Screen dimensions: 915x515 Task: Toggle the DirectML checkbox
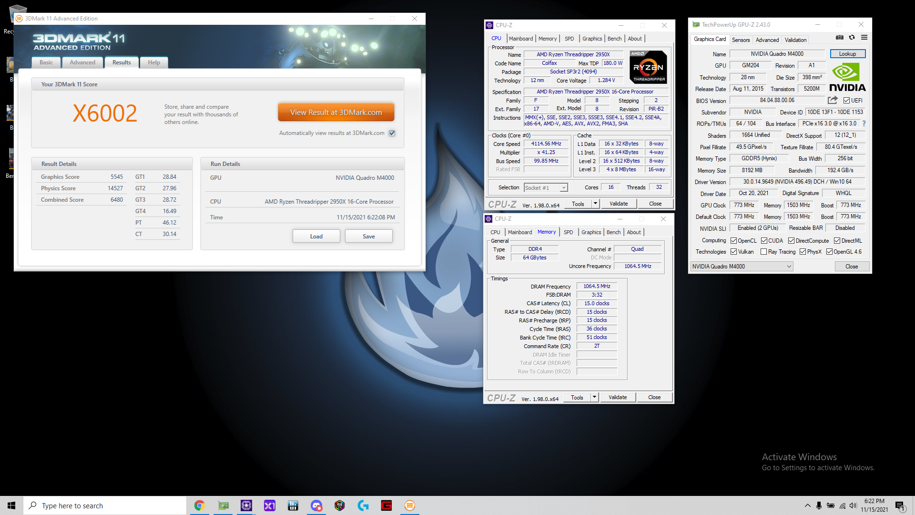click(837, 241)
